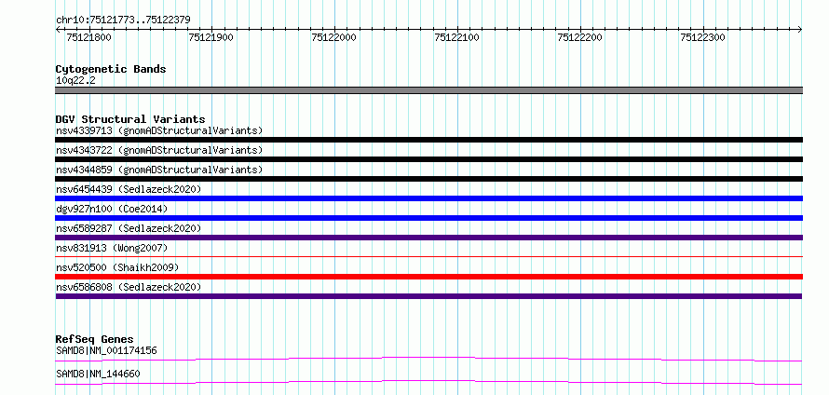Click the RefSeq Genes track heading

tap(95, 339)
